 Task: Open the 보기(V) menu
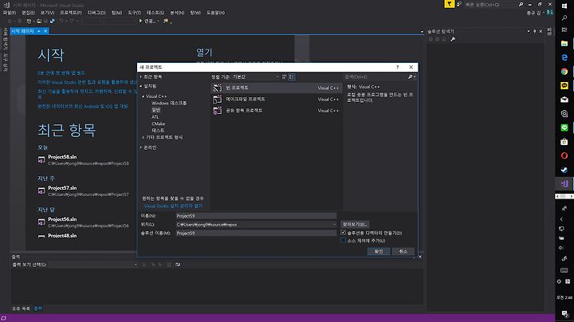[x=47, y=13]
